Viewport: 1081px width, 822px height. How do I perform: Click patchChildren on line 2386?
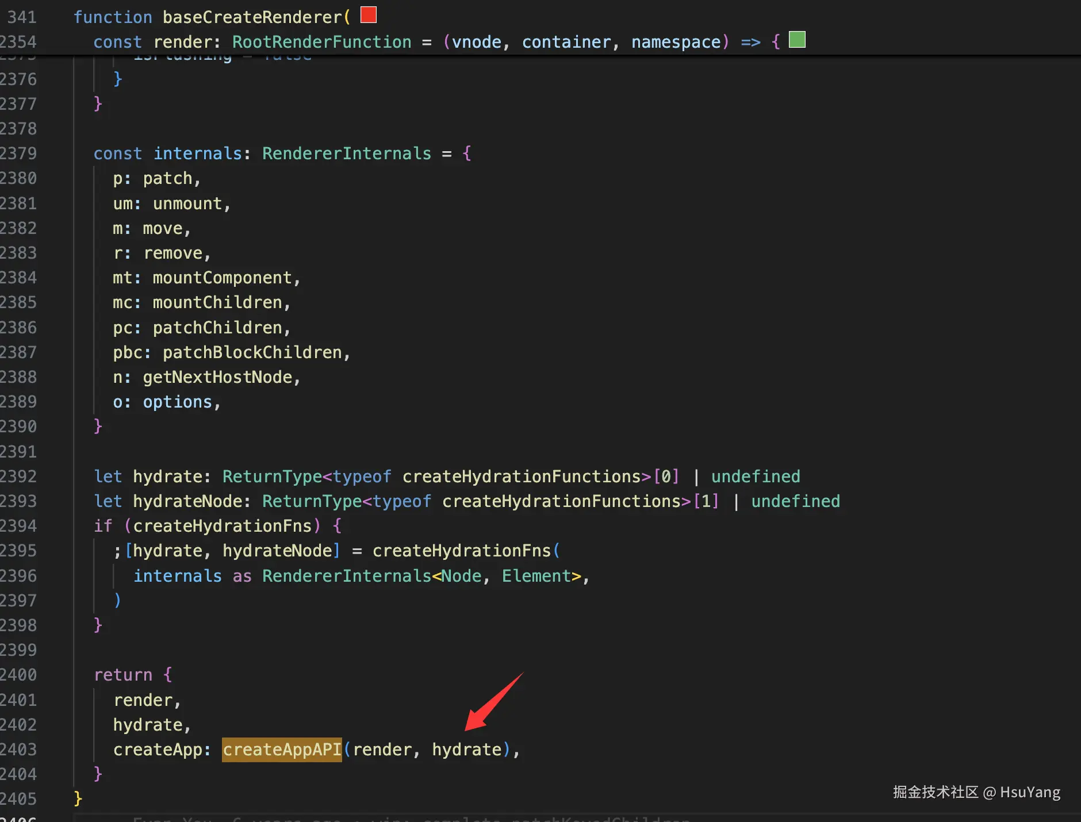(217, 328)
